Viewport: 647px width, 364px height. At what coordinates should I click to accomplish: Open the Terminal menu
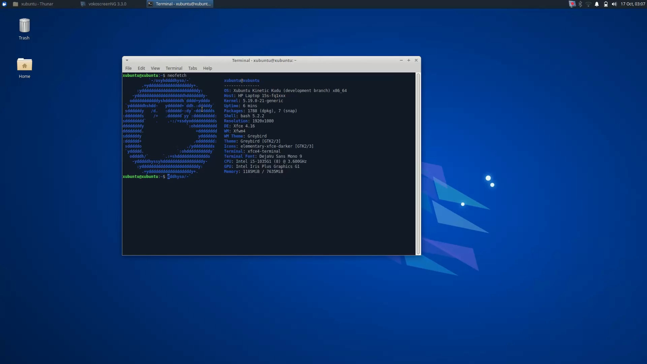[x=174, y=68]
